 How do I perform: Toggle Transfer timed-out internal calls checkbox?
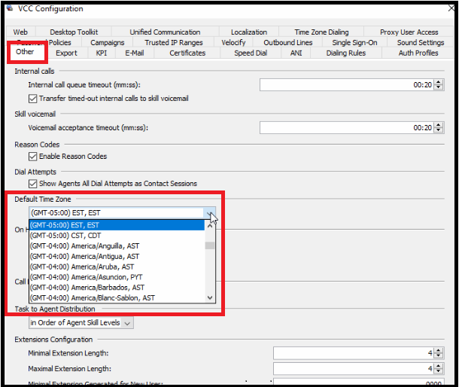pos(33,99)
